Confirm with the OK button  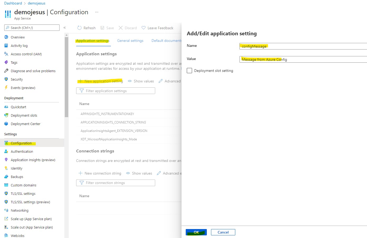click(196, 232)
